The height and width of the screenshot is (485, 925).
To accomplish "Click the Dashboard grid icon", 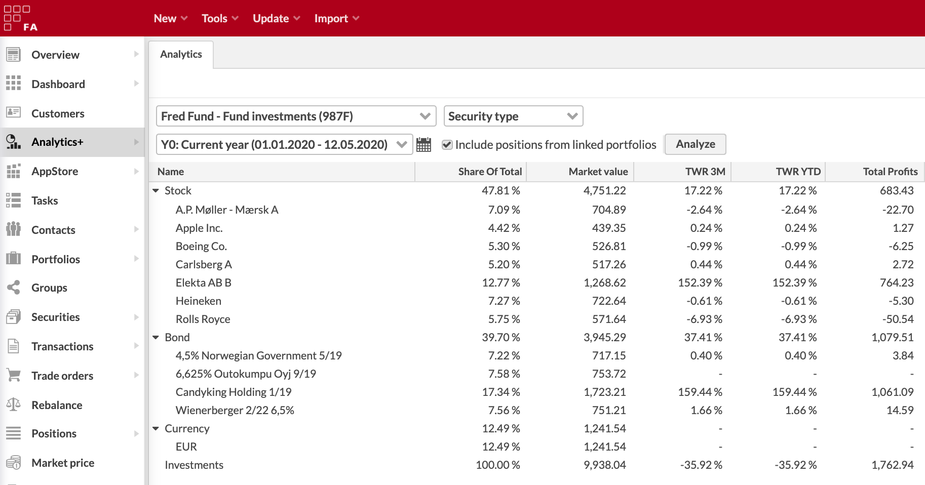I will coord(14,84).
